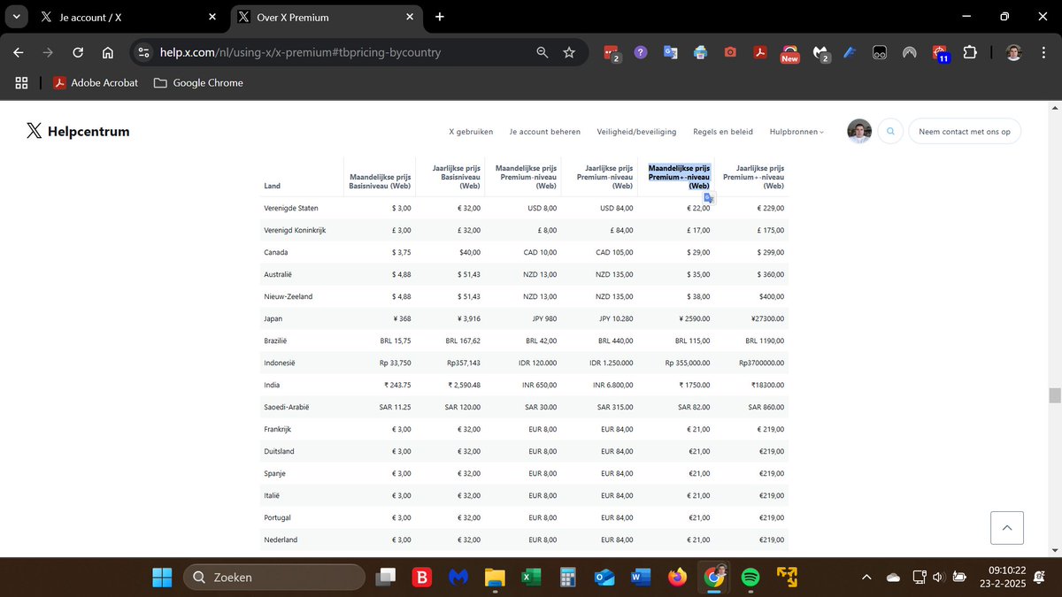Click the 'Verenigde Staten' row label
The image size is (1062, 597).
291,208
